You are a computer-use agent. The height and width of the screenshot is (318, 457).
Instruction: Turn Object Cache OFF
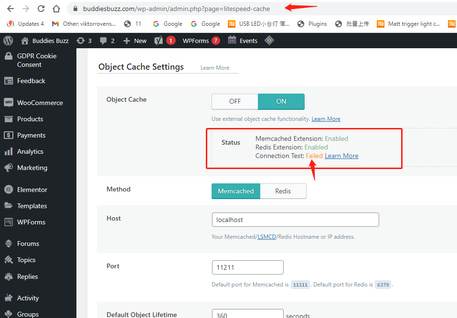point(235,101)
